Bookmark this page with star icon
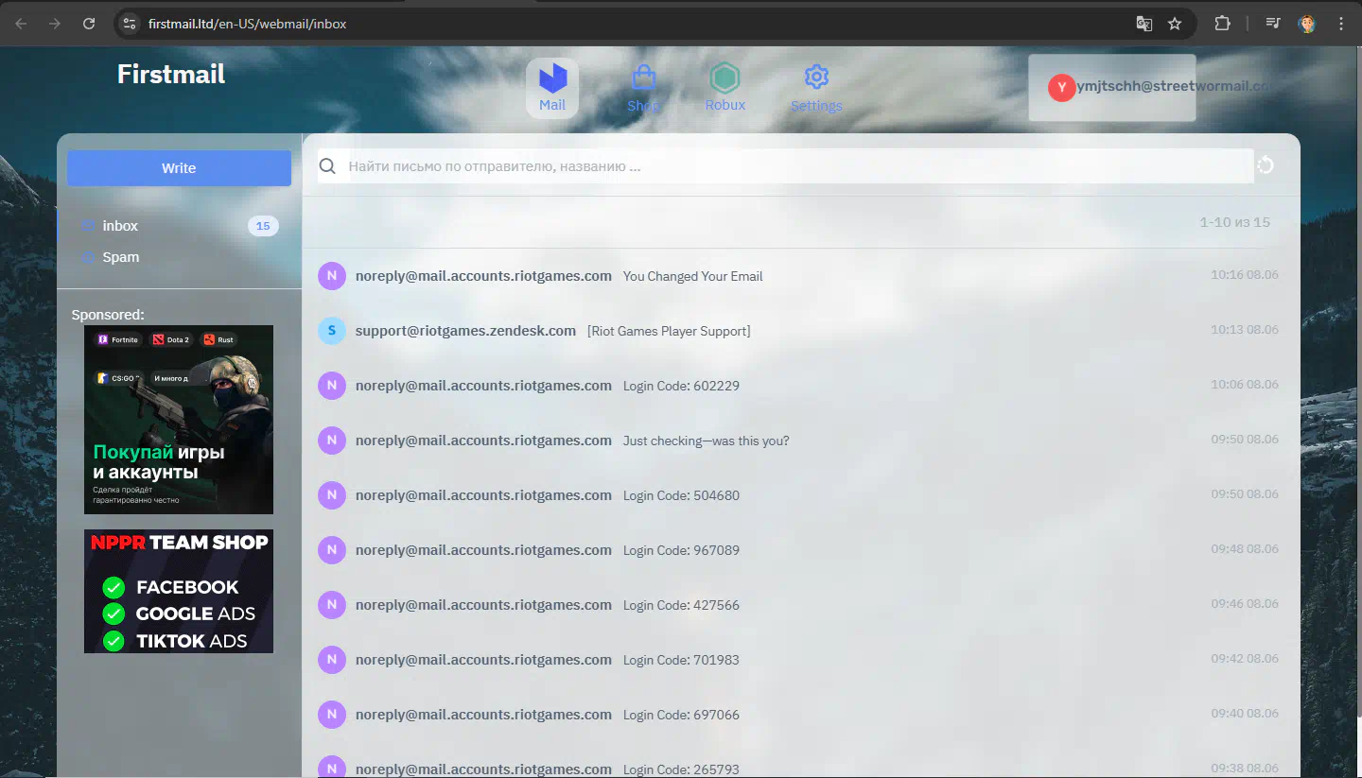The height and width of the screenshot is (778, 1362). (1175, 24)
